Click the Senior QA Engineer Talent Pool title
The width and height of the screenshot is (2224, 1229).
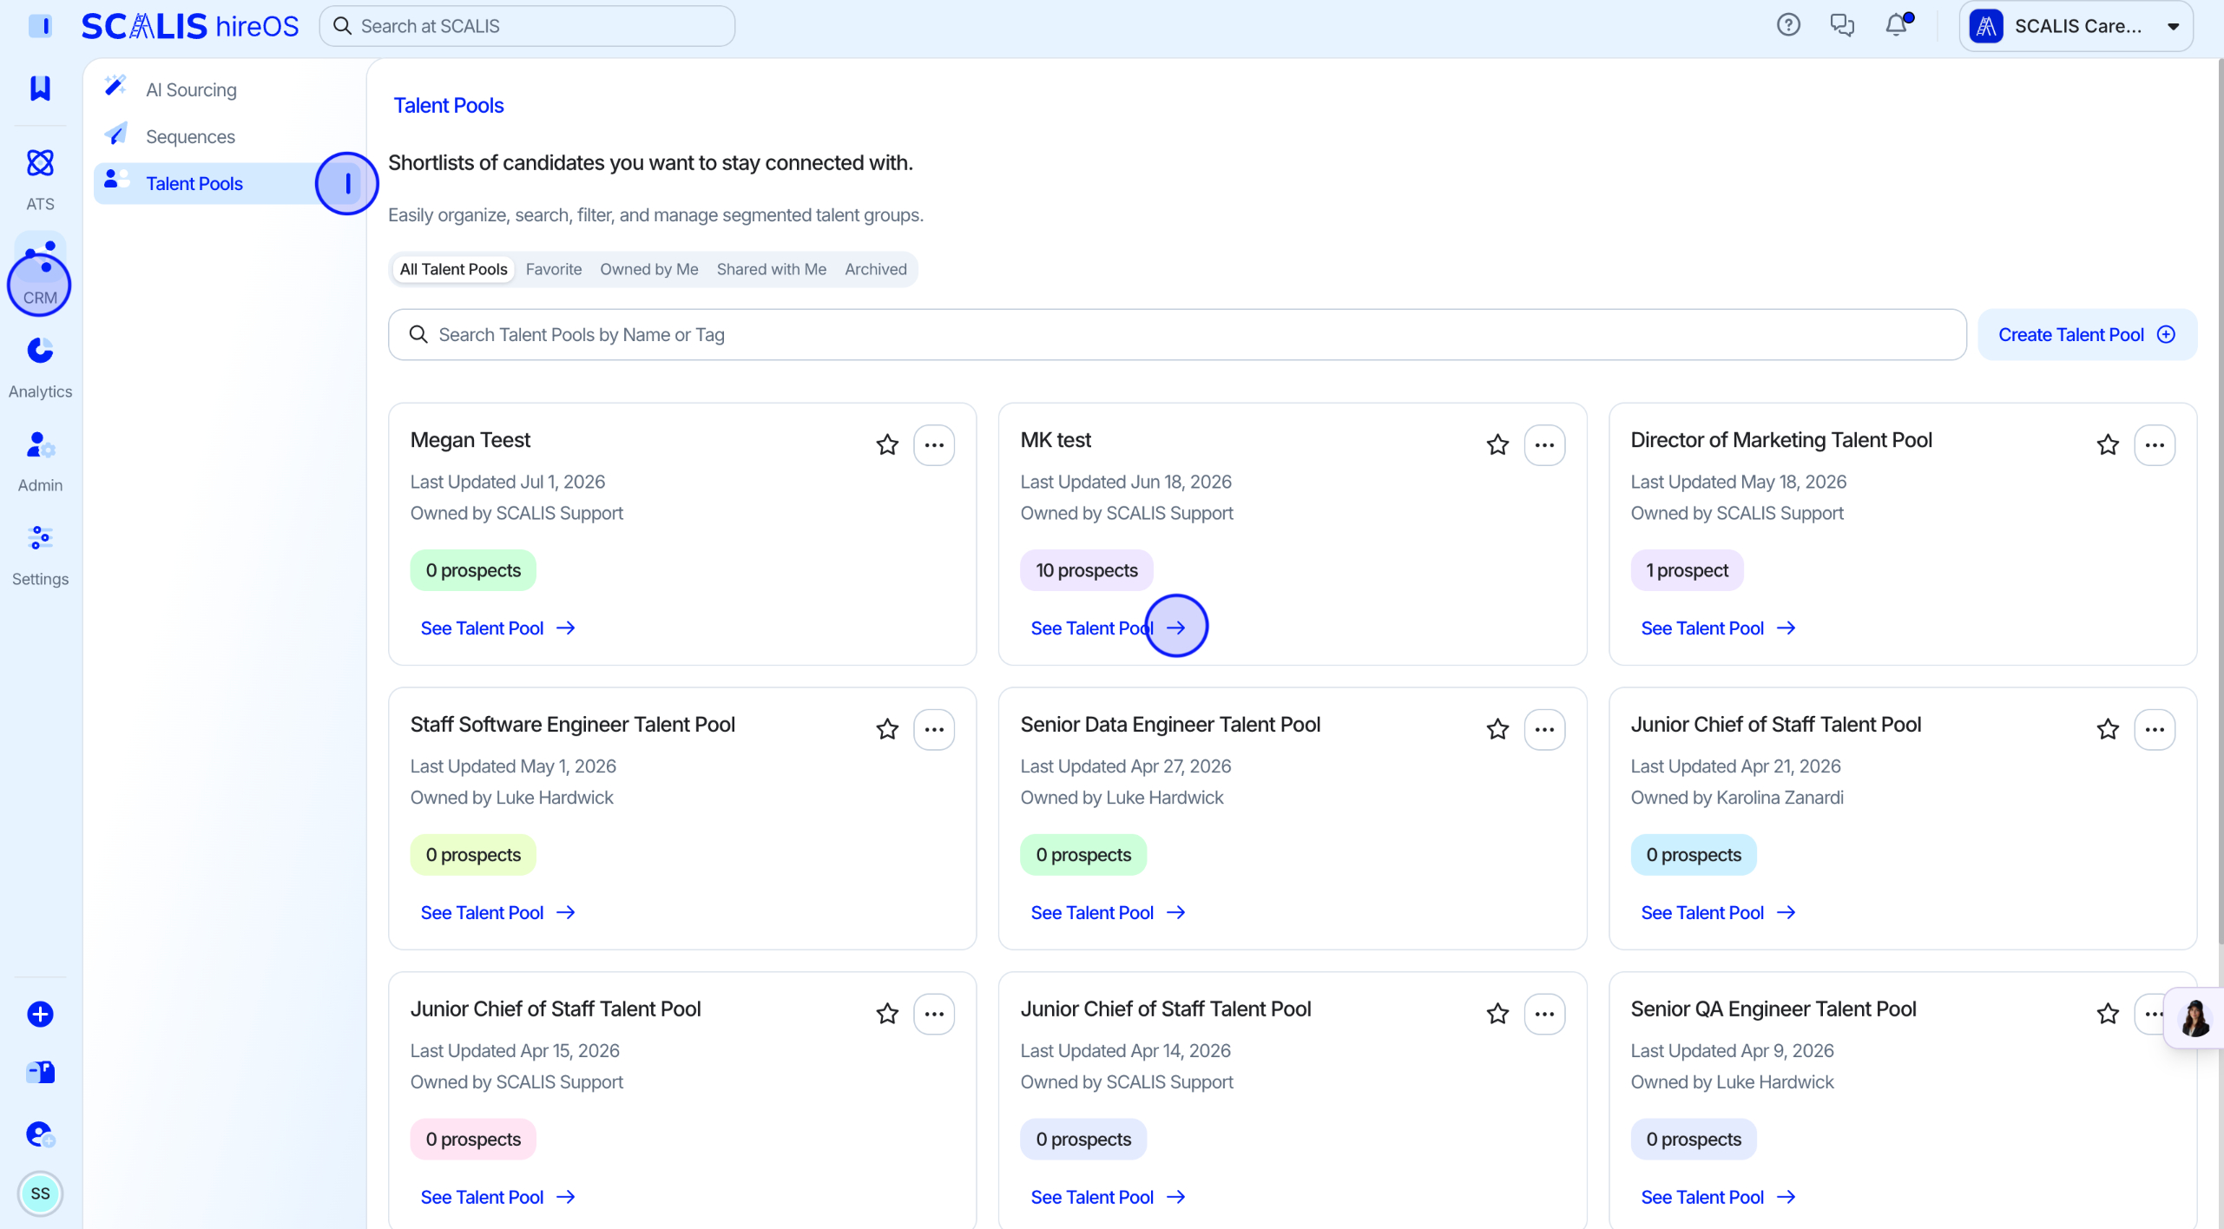1773,1009
